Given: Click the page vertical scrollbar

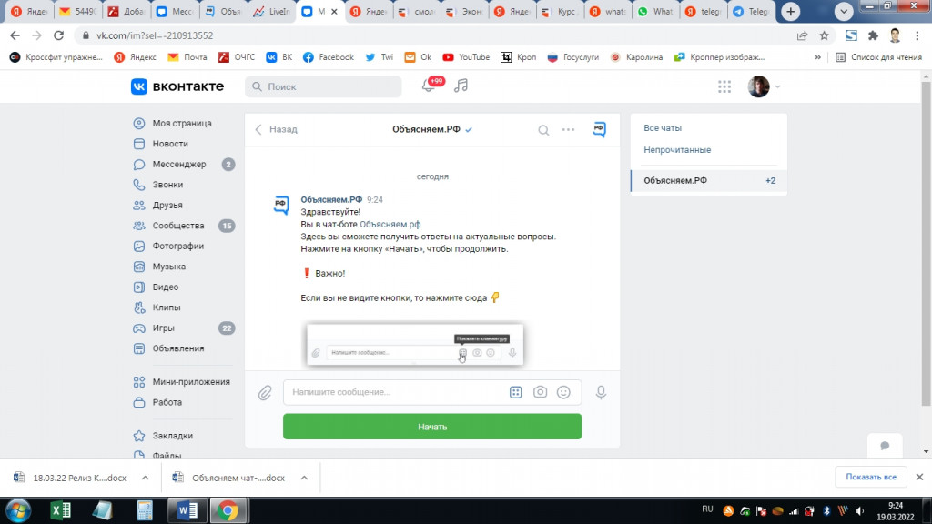Looking at the screenshot, I should click(926, 244).
